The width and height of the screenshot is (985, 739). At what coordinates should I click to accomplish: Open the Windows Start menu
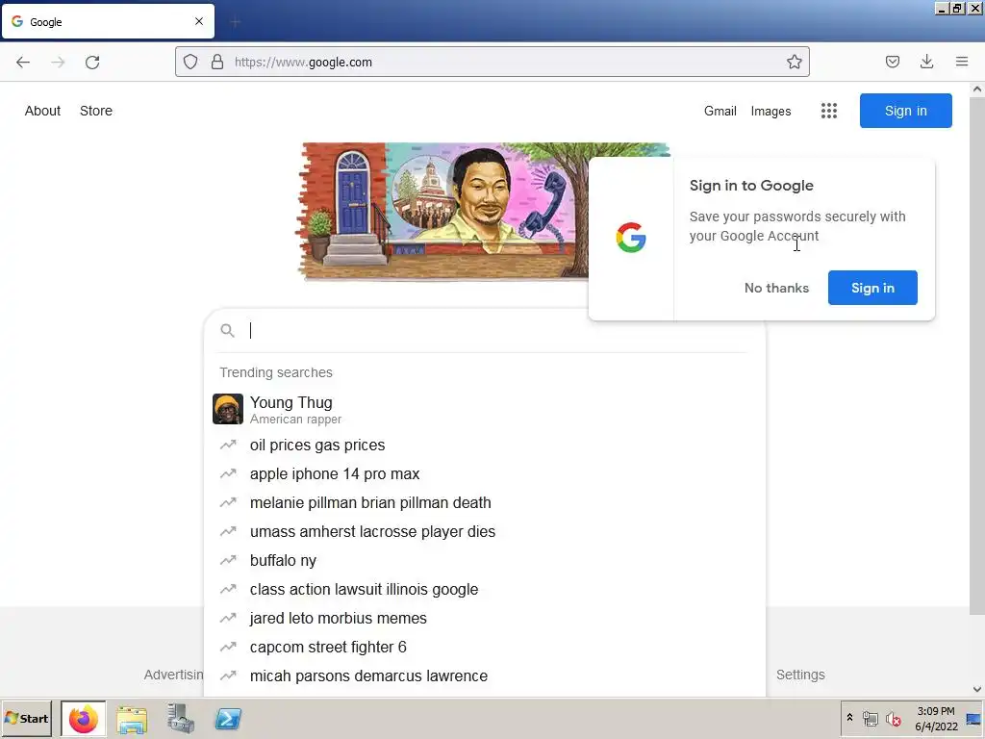pos(26,719)
